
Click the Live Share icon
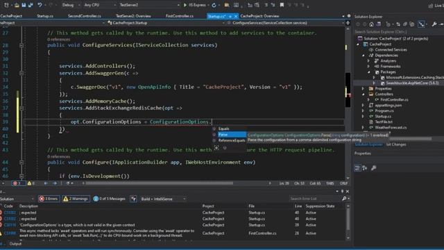[431, 6]
